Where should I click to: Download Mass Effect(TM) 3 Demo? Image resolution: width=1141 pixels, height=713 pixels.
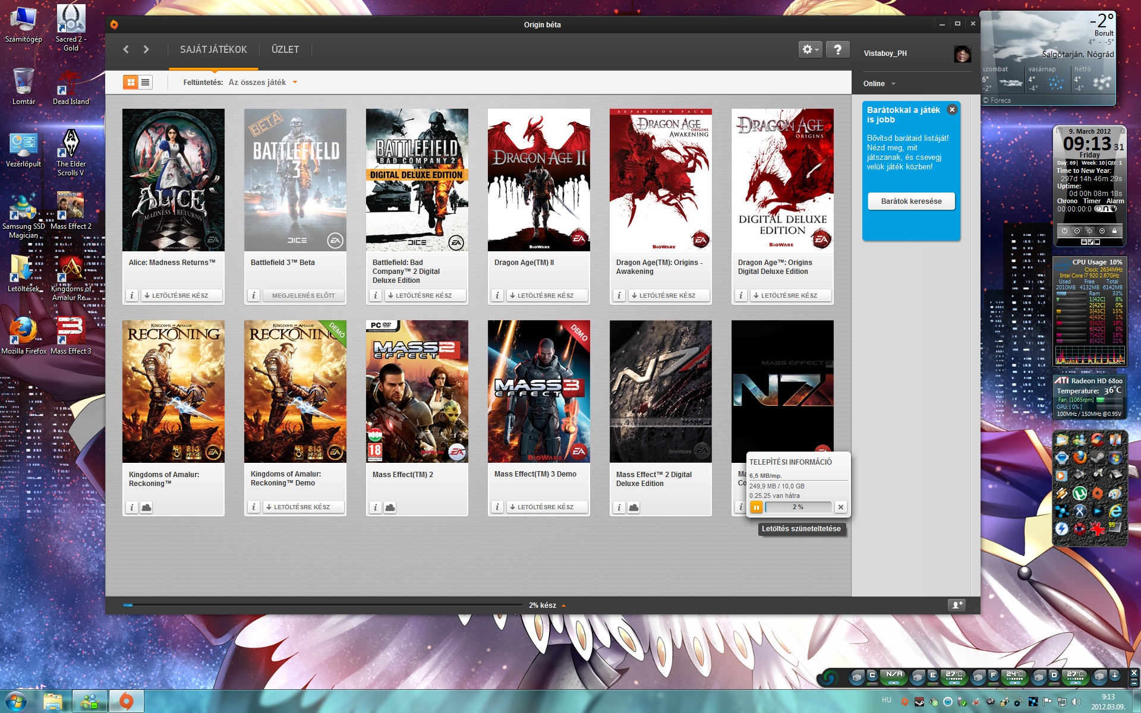pos(547,507)
